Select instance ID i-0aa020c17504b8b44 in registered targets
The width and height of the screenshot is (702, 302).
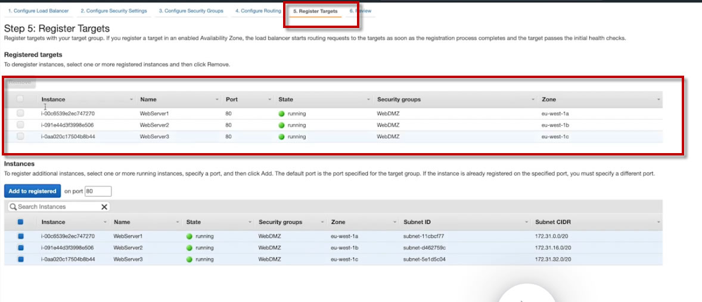click(67, 137)
